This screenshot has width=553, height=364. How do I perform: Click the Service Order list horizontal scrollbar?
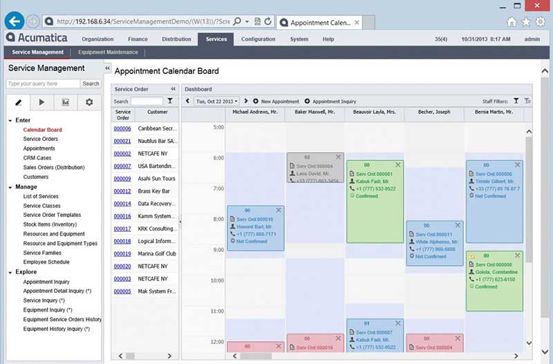pos(145,356)
